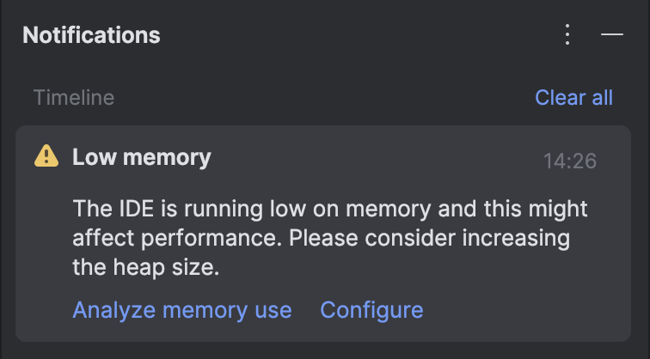Click the Timeline section label

click(74, 98)
